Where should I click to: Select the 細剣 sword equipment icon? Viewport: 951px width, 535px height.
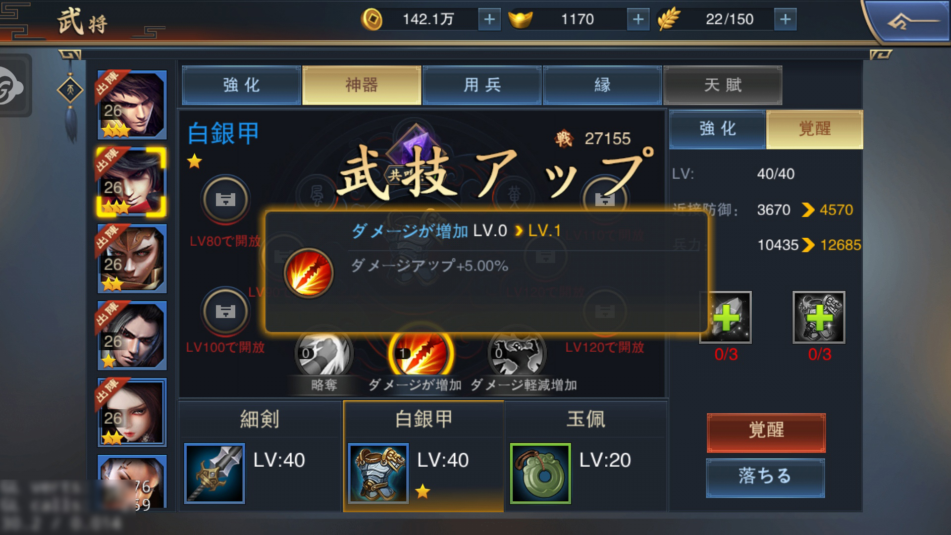point(214,474)
